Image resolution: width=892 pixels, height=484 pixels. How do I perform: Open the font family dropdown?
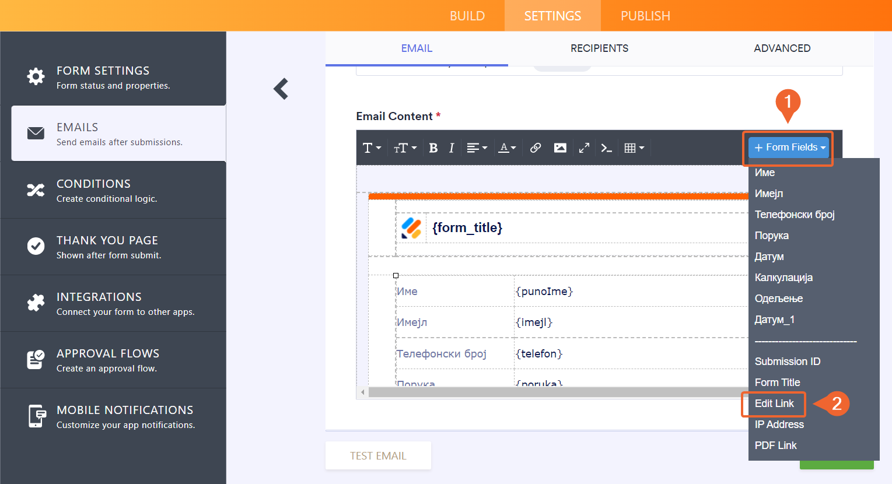point(372,148)
